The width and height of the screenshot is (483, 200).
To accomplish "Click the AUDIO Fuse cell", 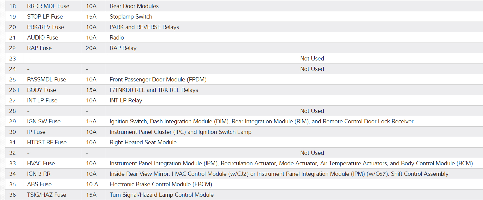I will [x=43, y=37].
